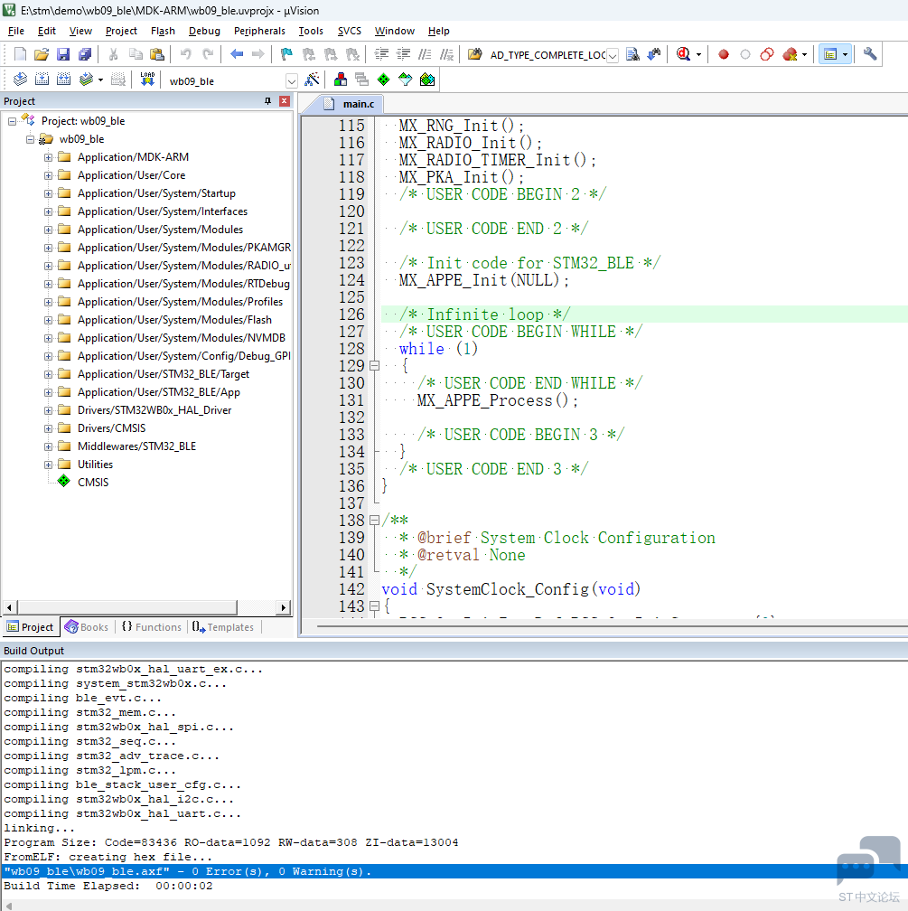The width and height of the screenshot is (908, 911).
Task: Toggle project window view button
Action: click(830, 54)
